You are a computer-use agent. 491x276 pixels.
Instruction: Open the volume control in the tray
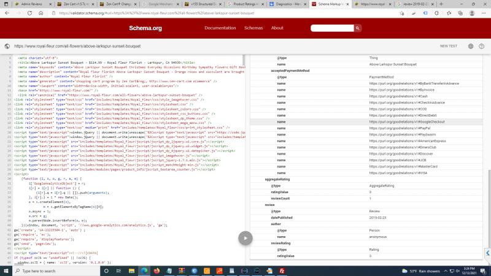pos(457,271)
